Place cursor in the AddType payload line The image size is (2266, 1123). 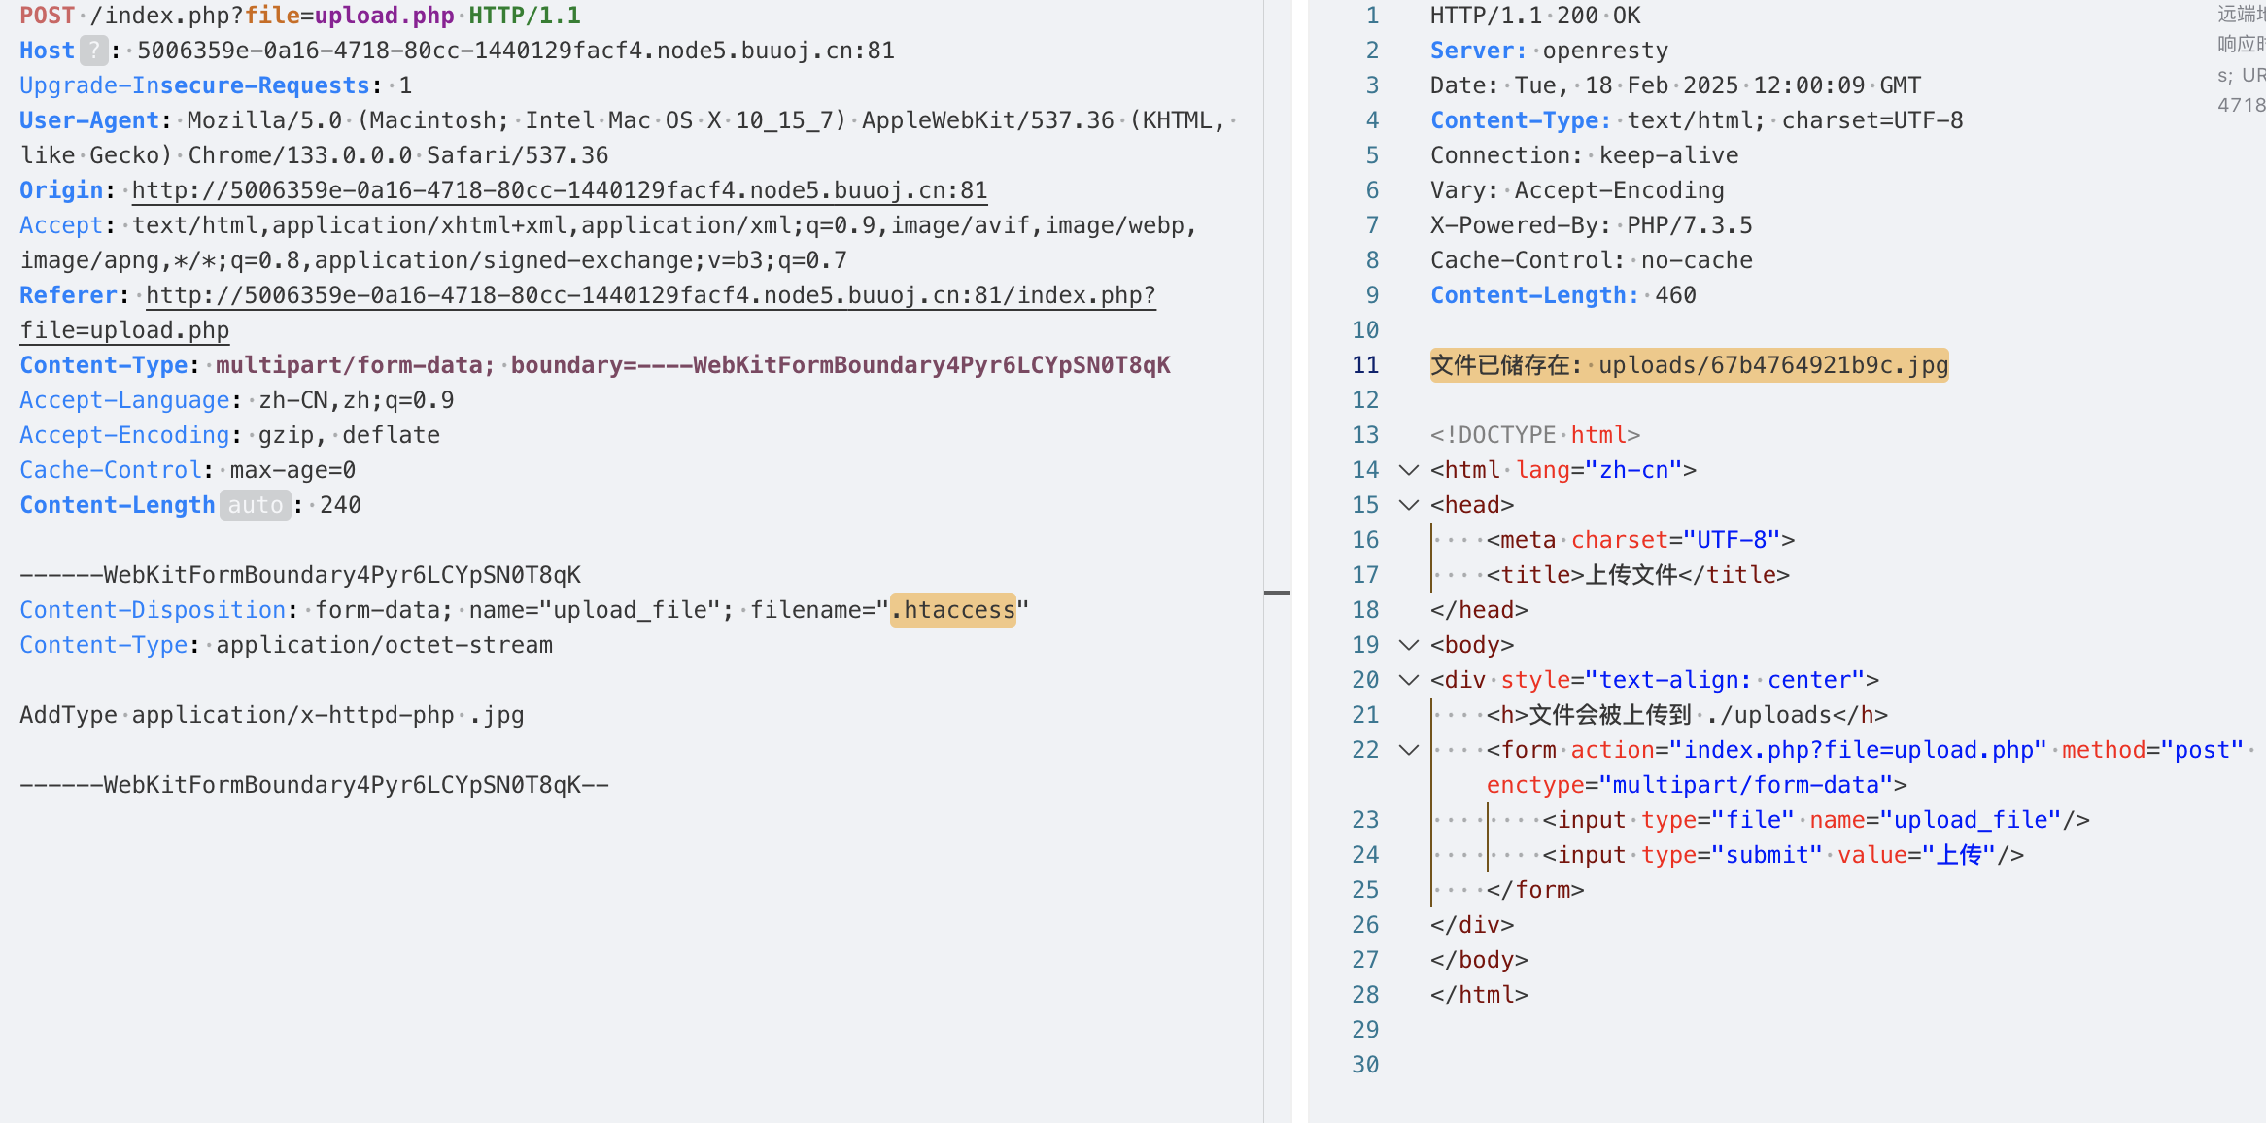click(271, 715)
